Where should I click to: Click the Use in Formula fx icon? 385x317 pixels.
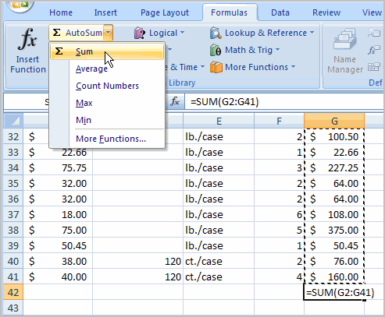pos(374,50)
